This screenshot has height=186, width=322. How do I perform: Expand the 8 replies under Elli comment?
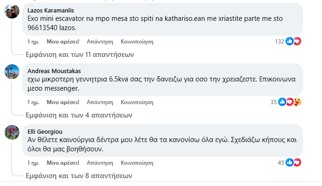(79, 176)
